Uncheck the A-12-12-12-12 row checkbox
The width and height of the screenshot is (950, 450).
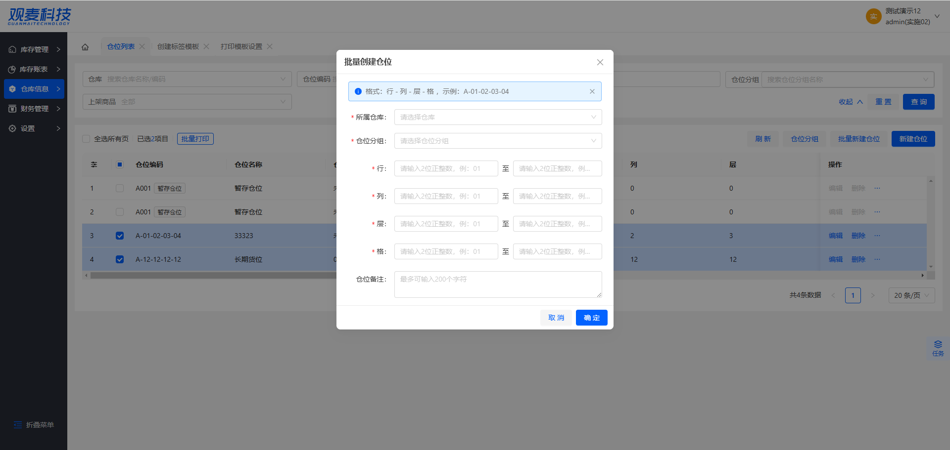click(x=120, y=259)
